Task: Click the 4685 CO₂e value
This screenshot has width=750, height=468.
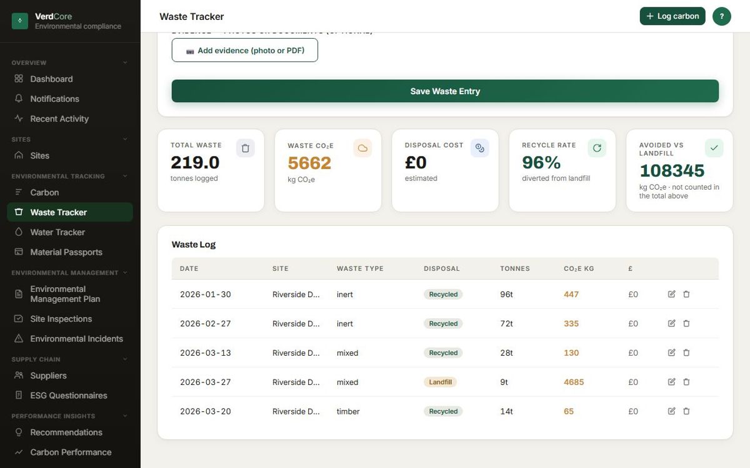Action: [574, 382]
